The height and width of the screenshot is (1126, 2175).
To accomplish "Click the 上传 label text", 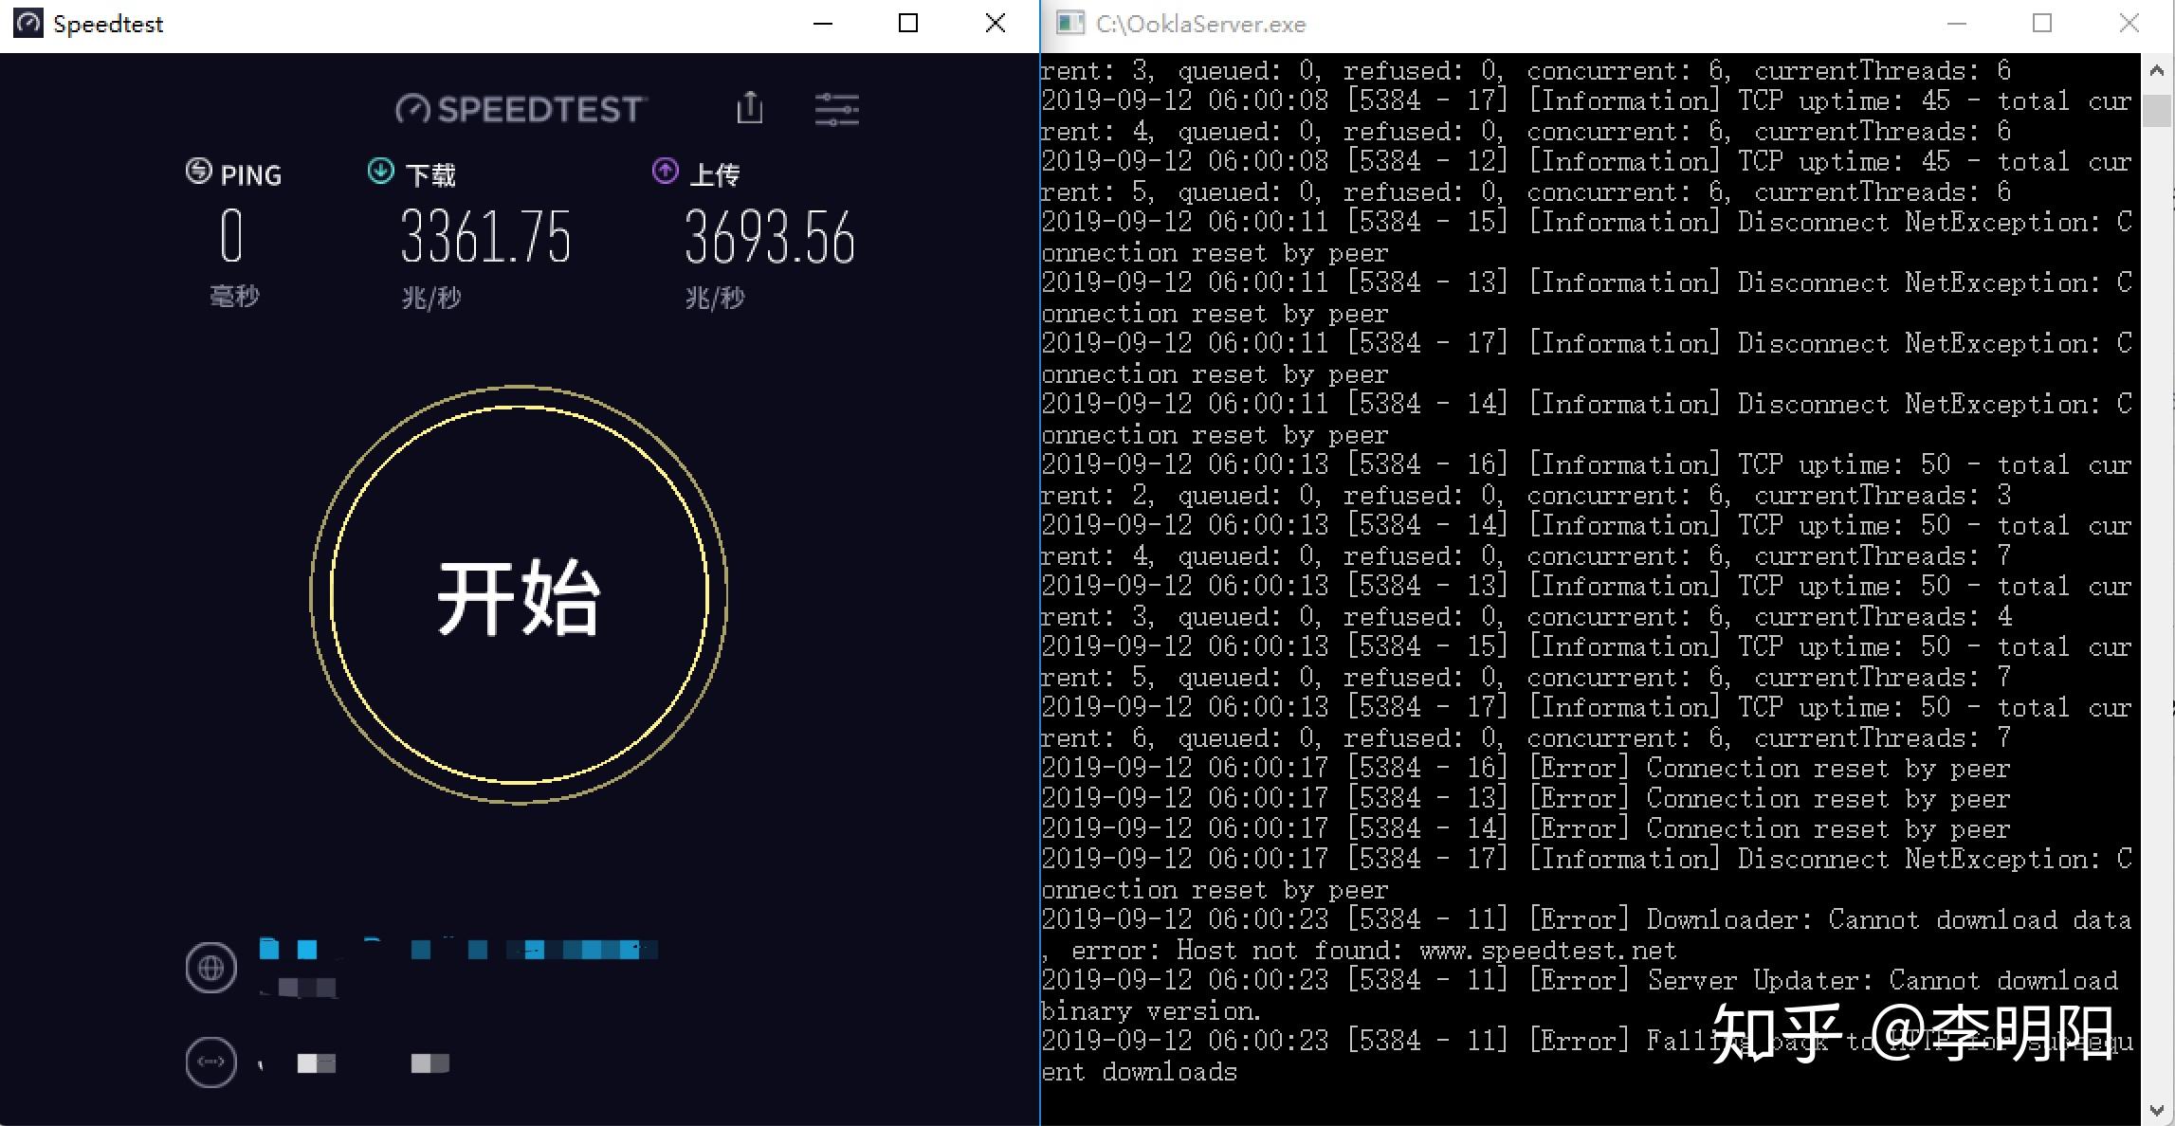I will pyautogui.click(x=715, y=174).
